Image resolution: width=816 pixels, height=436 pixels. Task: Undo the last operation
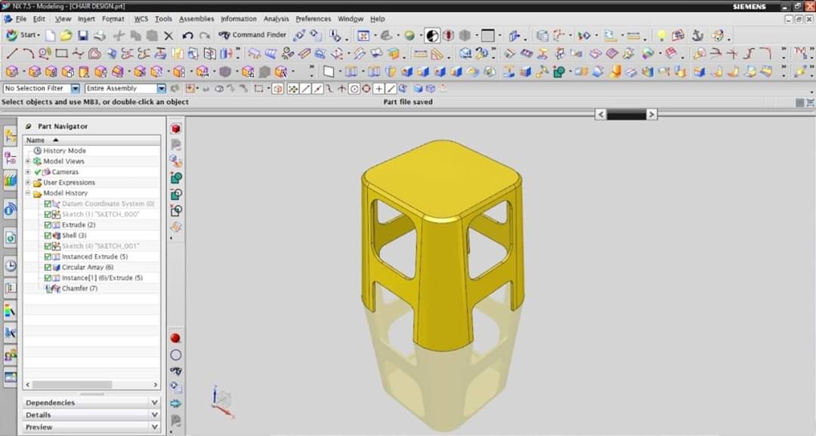pos(188,35)
